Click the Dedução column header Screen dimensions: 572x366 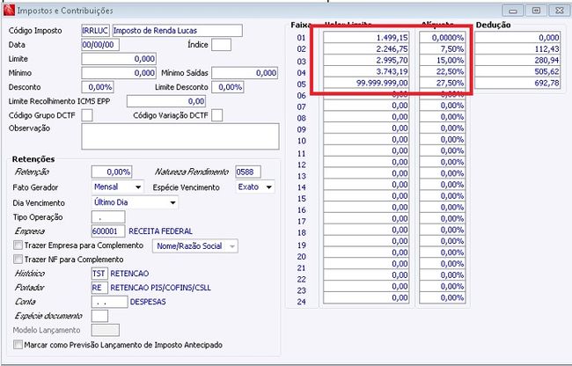tap(493, 25)
